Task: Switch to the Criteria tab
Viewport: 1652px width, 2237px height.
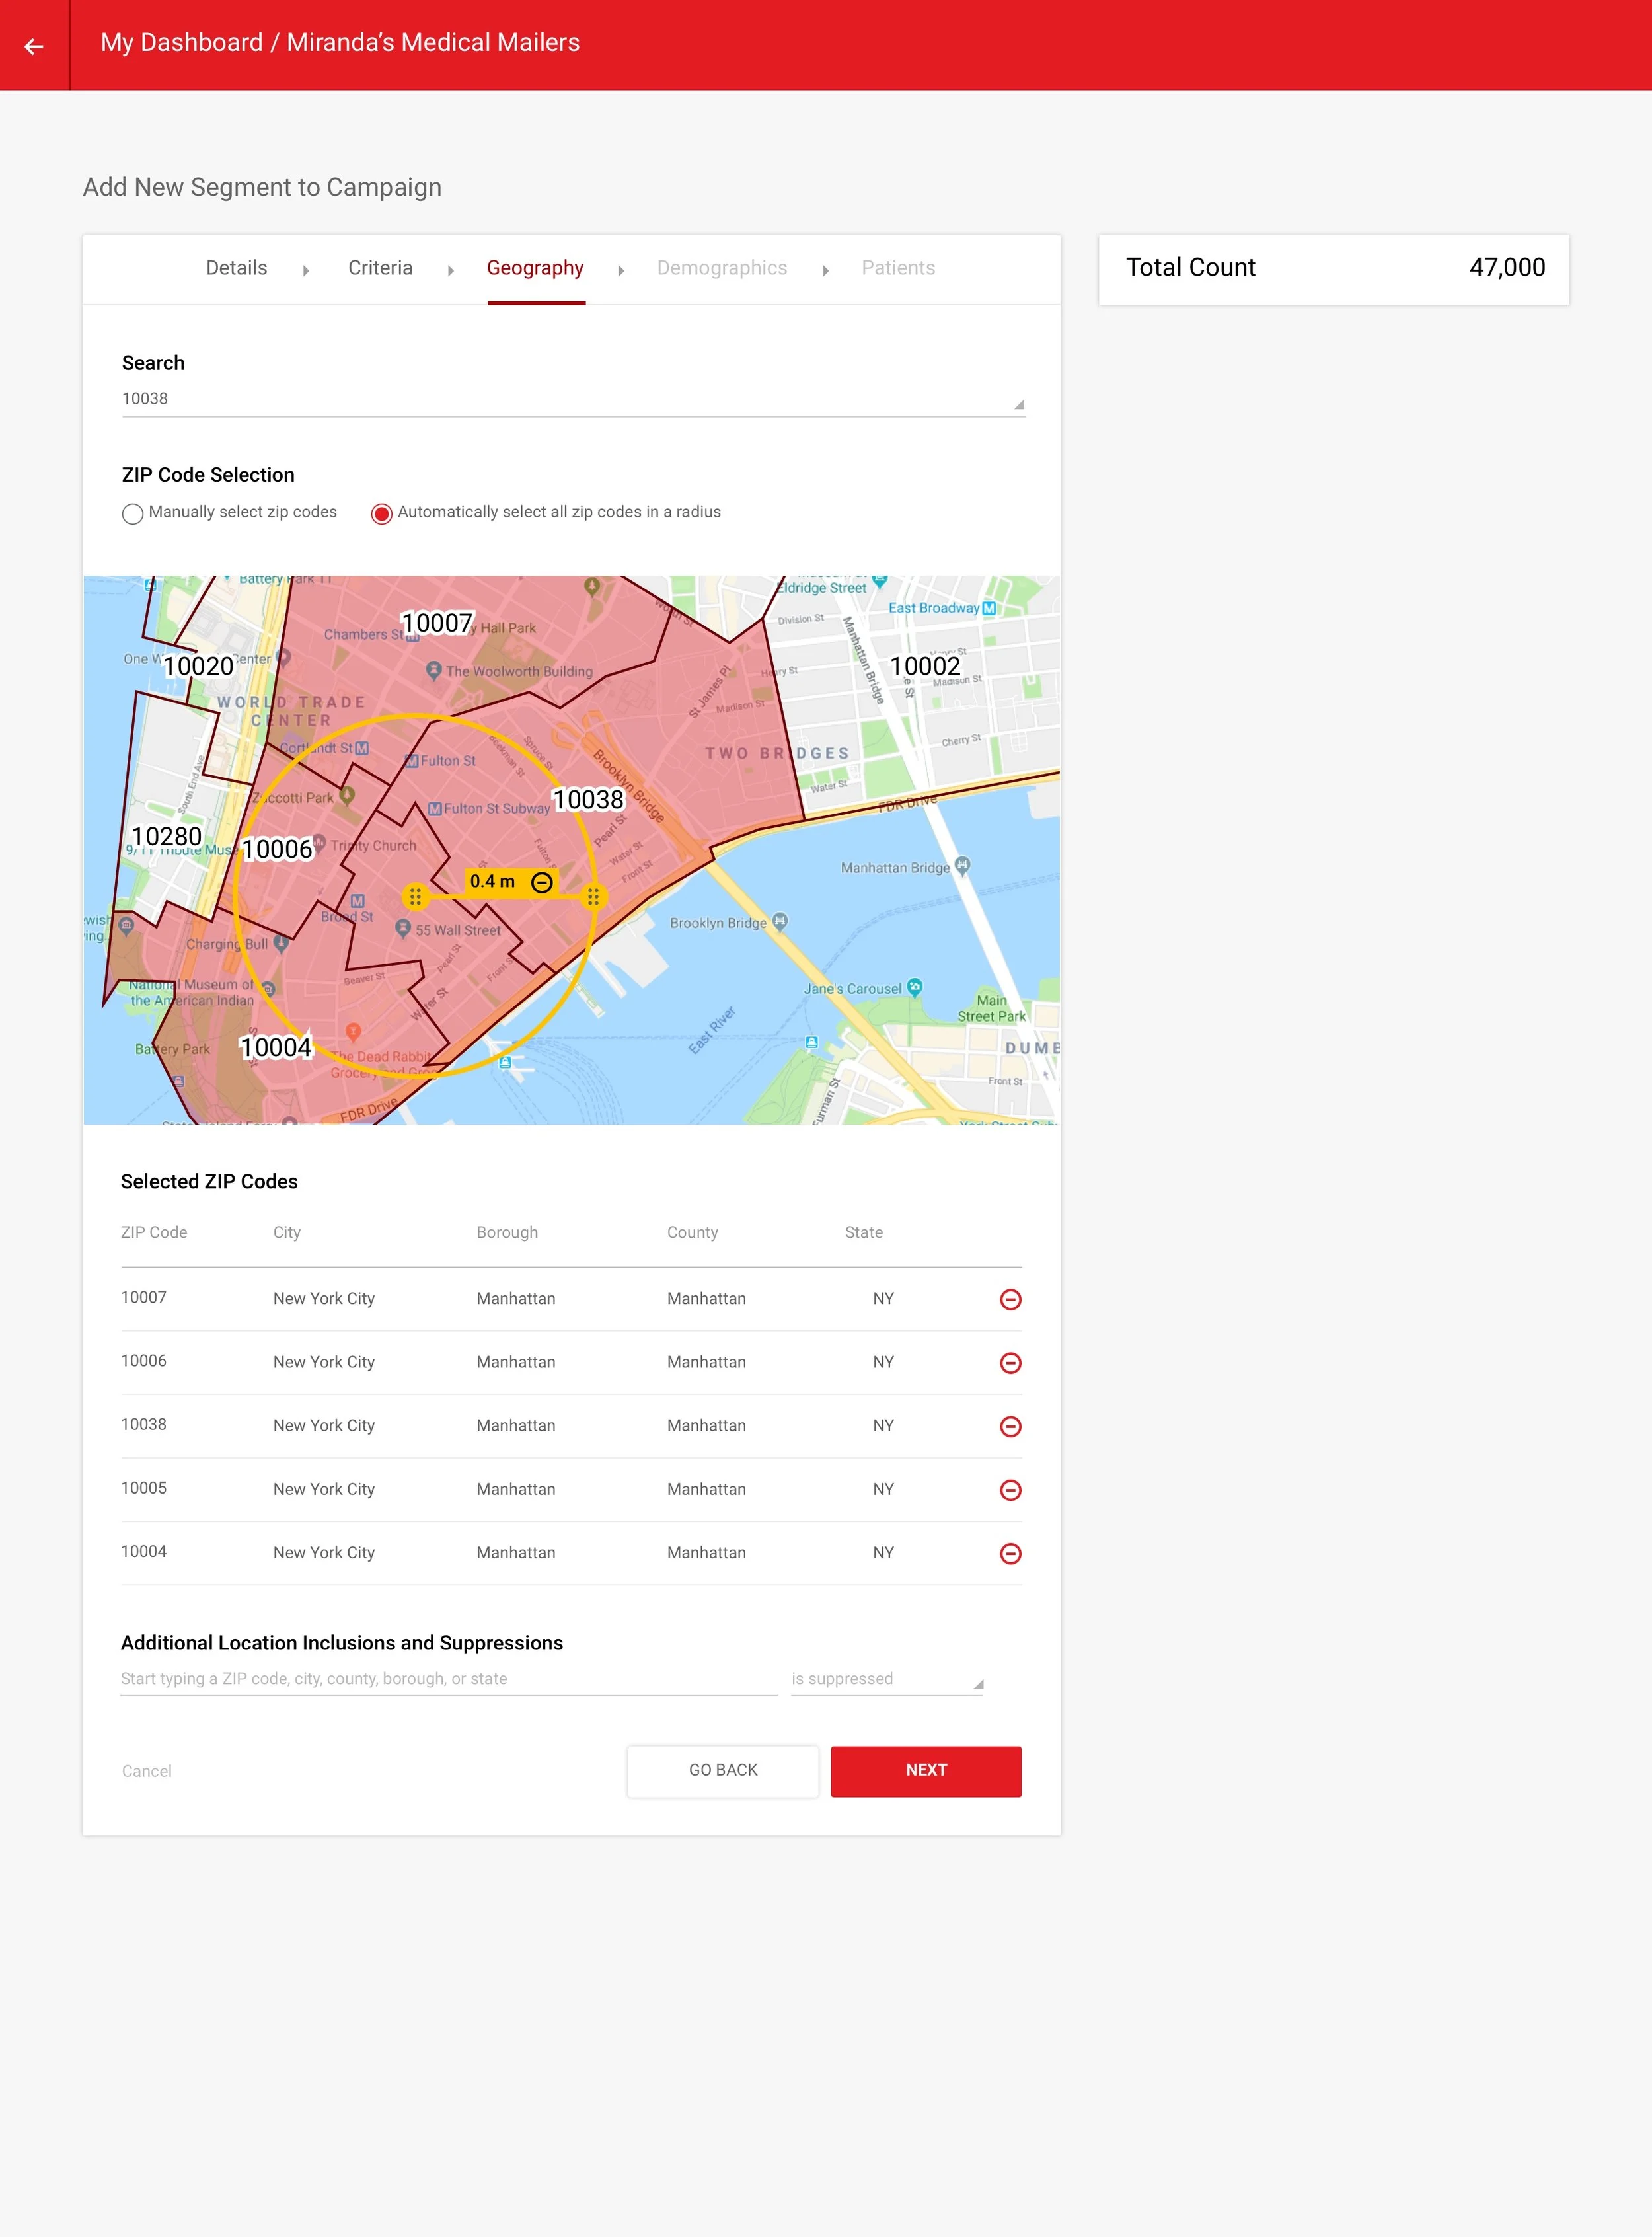Action: click(380, 268)
